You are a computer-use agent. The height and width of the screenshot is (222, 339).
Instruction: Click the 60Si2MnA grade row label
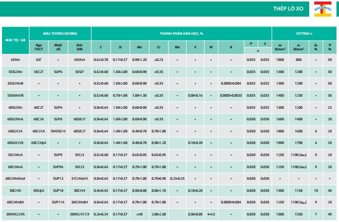pyautogui.click(x=15, y=119)
